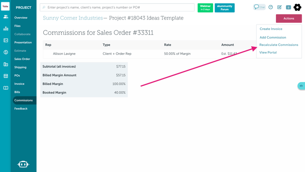The width and height of the screenshot is (305, 172).
Task: Choose Add Commission from Actions menu
Action: 273,37
